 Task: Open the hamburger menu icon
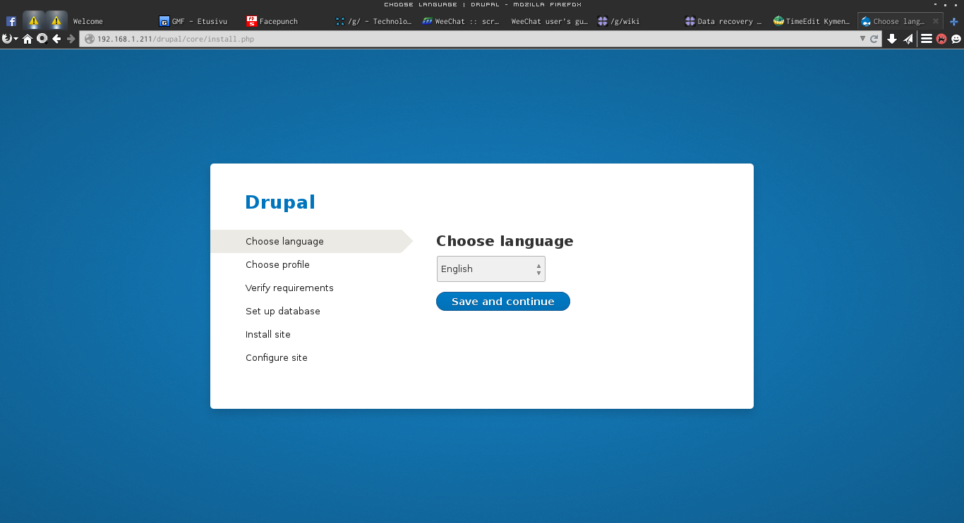pos(927,39)
